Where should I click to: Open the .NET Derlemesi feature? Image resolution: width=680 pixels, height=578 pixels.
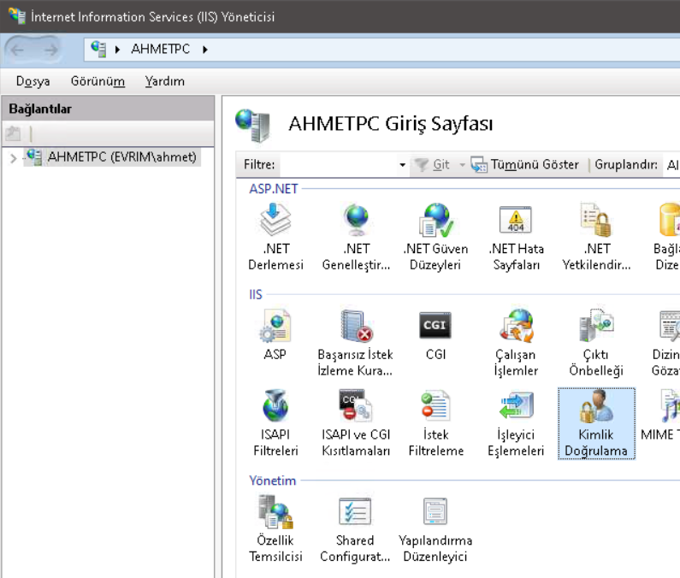click(x=275, y=237)
